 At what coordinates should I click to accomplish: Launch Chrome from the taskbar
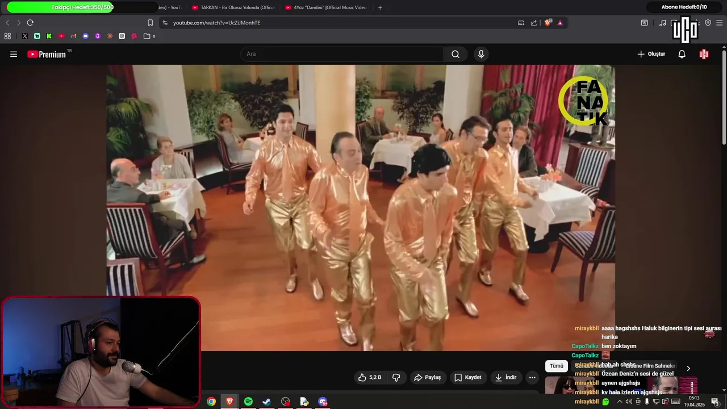[211, 402]
